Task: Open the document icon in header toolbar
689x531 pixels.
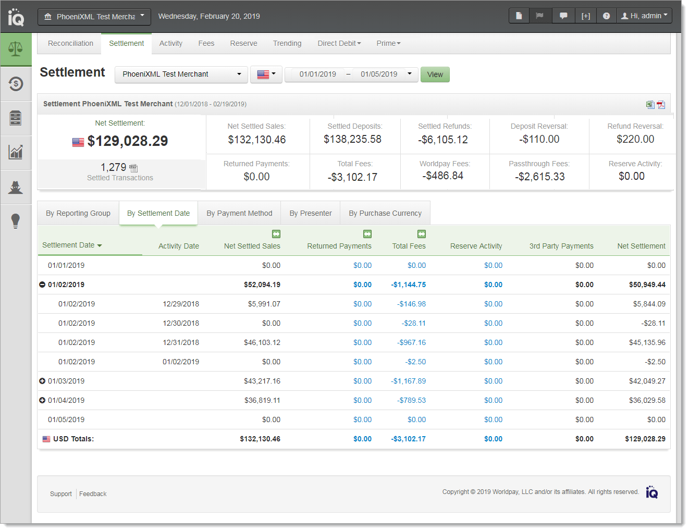Action: click(x=519, y=16)
